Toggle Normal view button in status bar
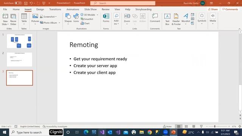The width and height of the screenshot is (242, 136). click(179, 127)
